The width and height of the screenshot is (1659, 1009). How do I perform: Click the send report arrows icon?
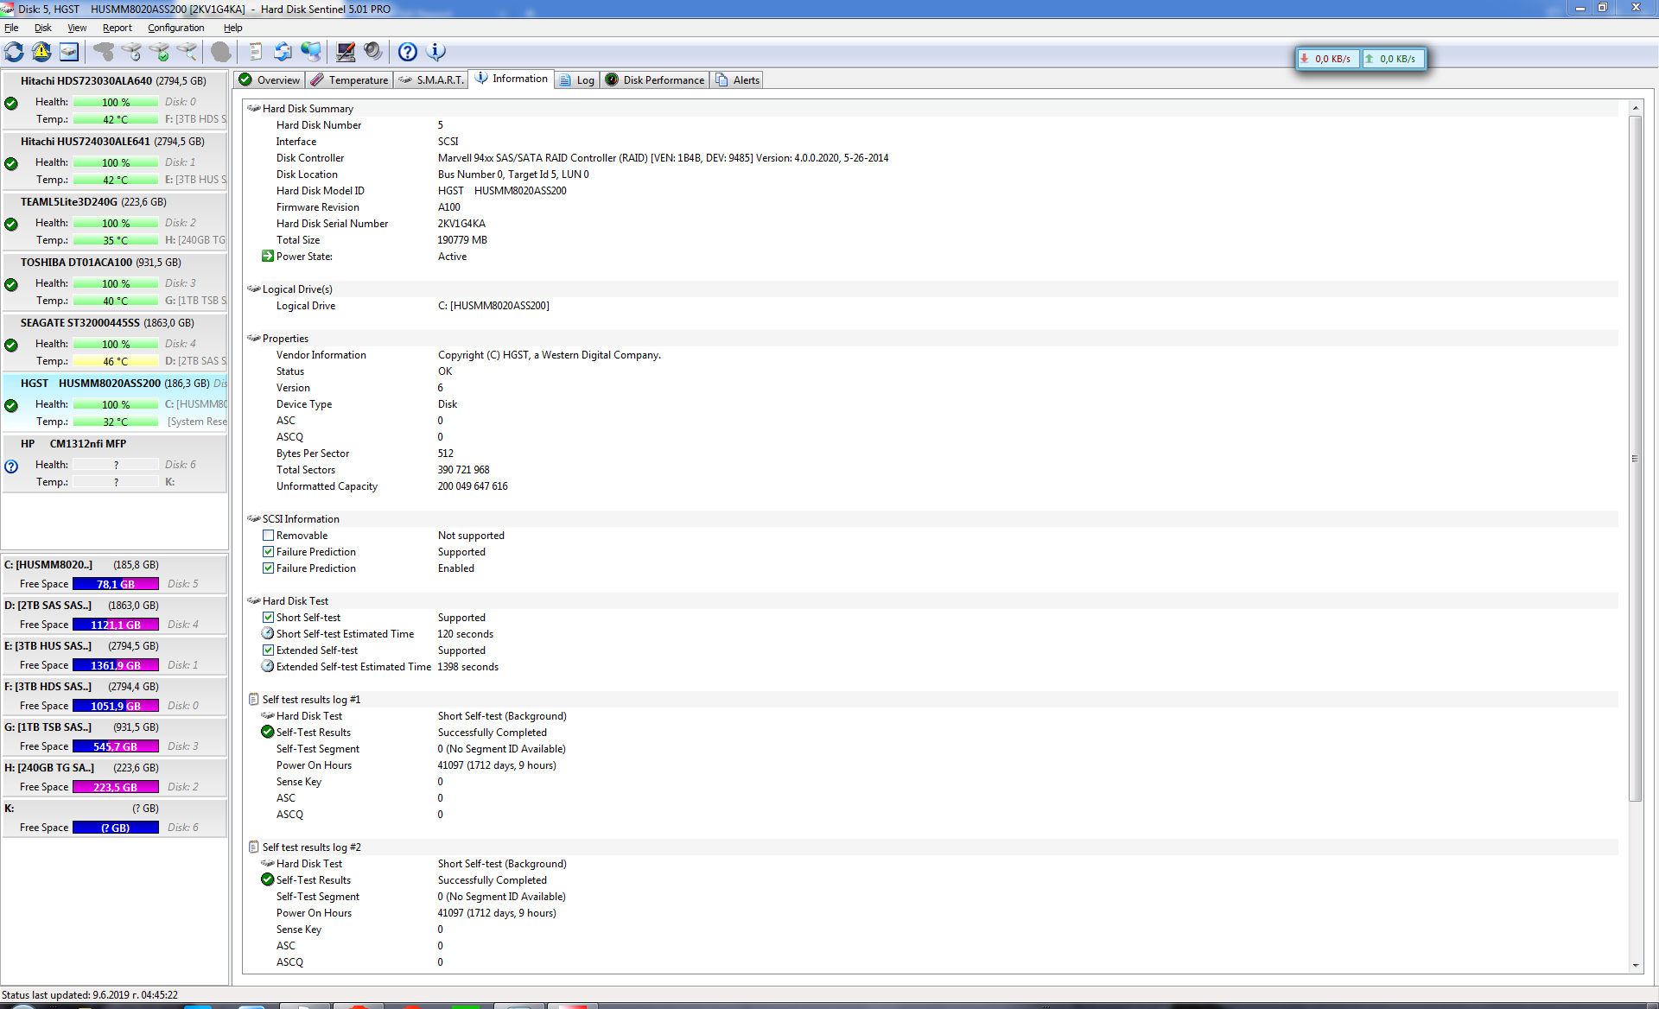point(283,52)
